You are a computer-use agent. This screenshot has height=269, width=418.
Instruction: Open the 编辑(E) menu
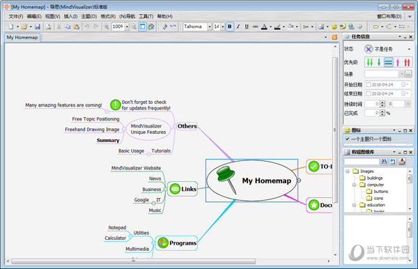tap(34, 16)
